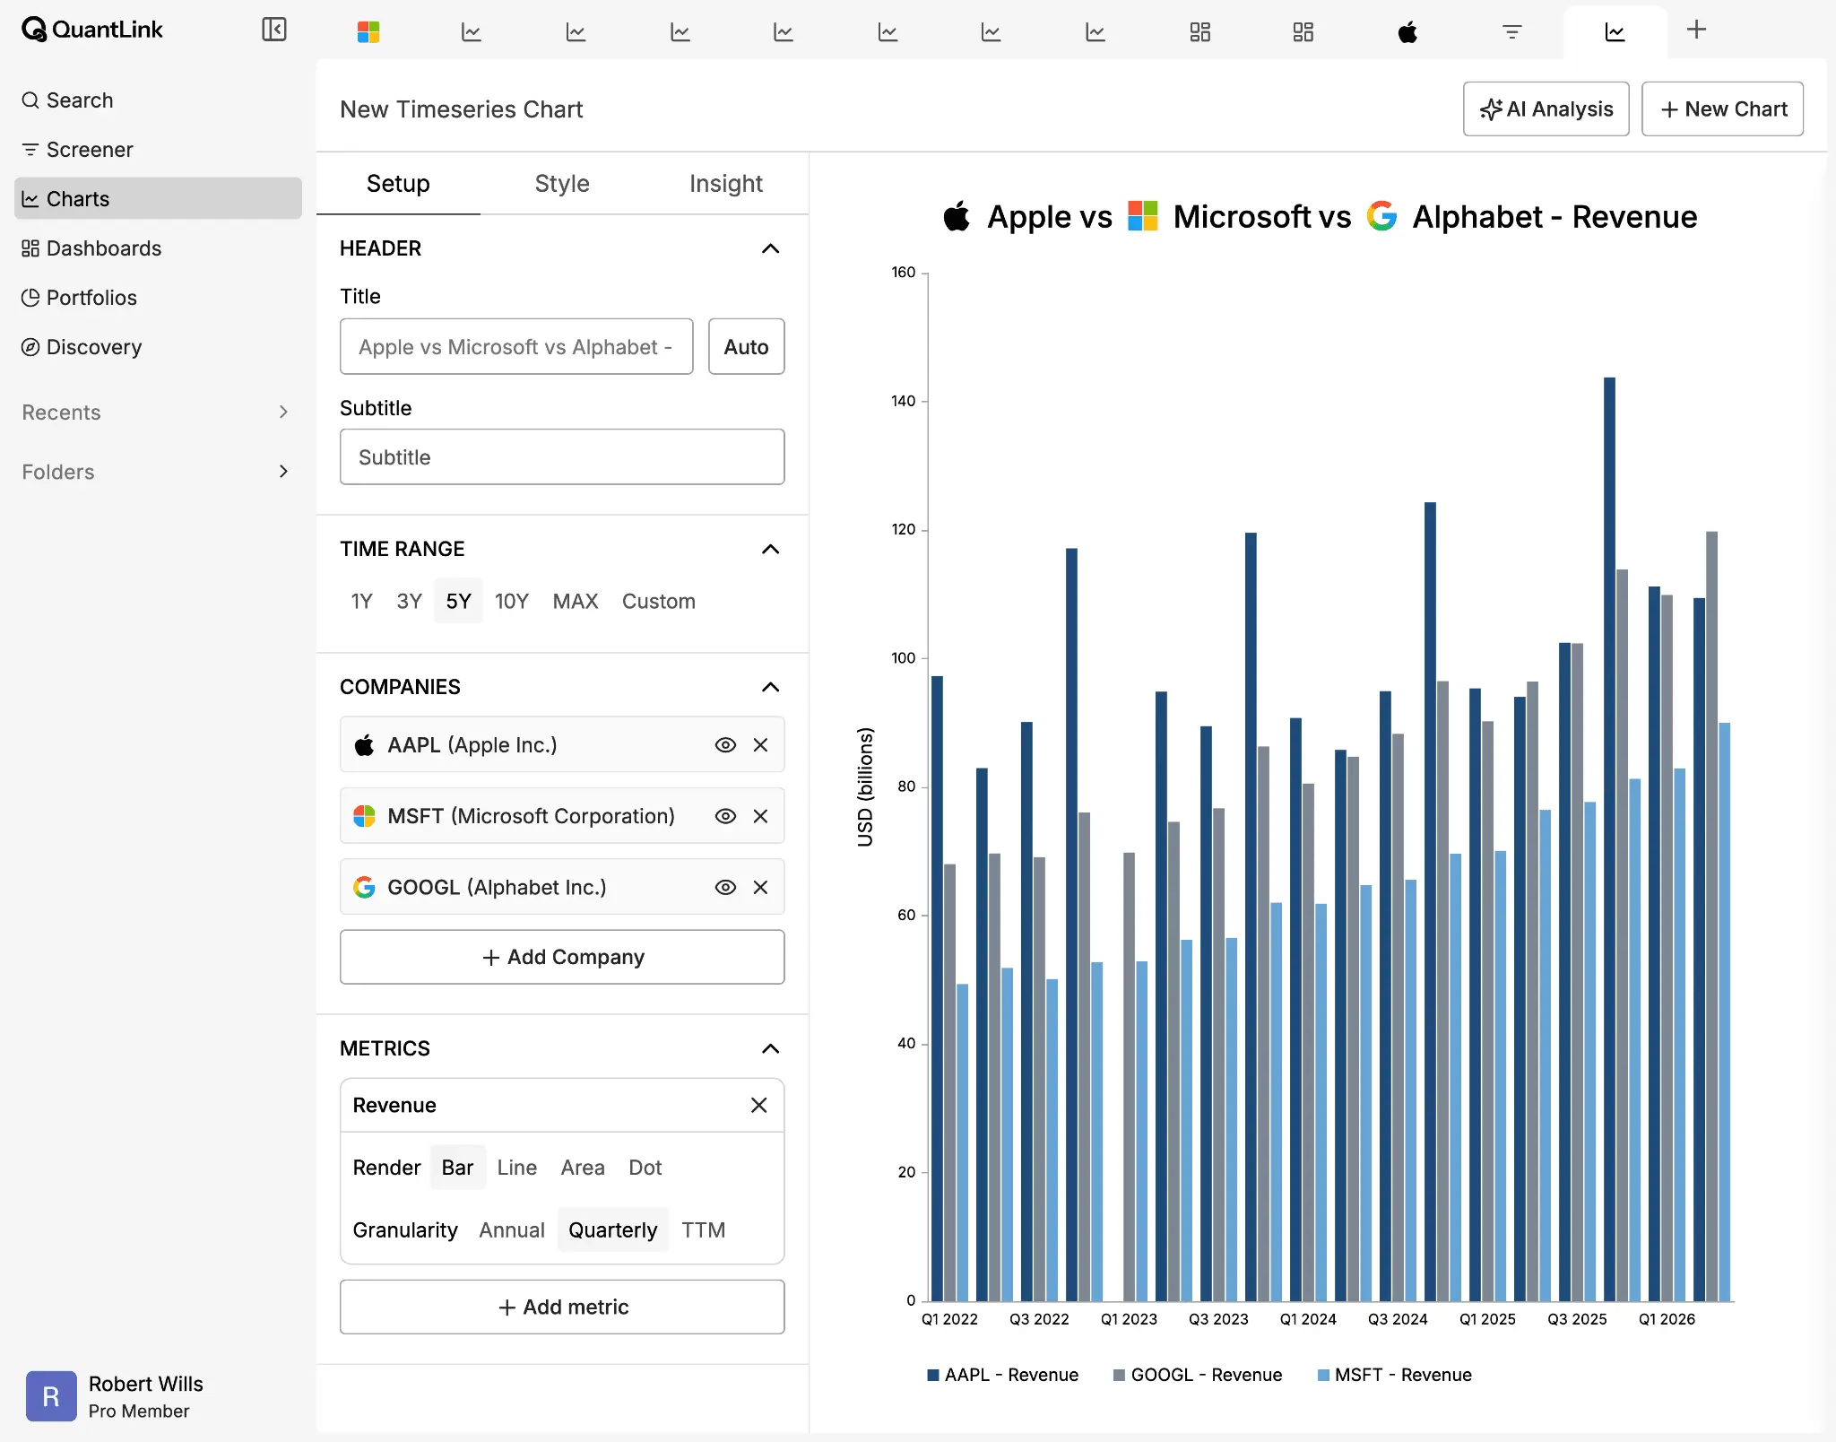The width and height of the screenshot is (1836, 1442).
Task: Remove MSFT company
Action: point(760,816)
